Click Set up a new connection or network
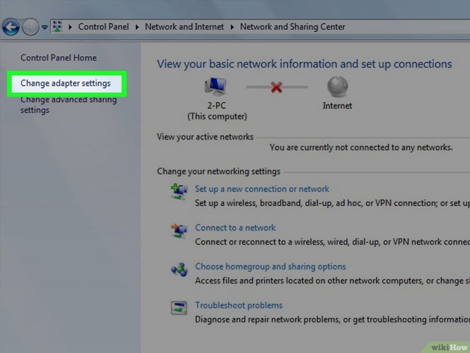470x353 pixels. coord(262,189)
